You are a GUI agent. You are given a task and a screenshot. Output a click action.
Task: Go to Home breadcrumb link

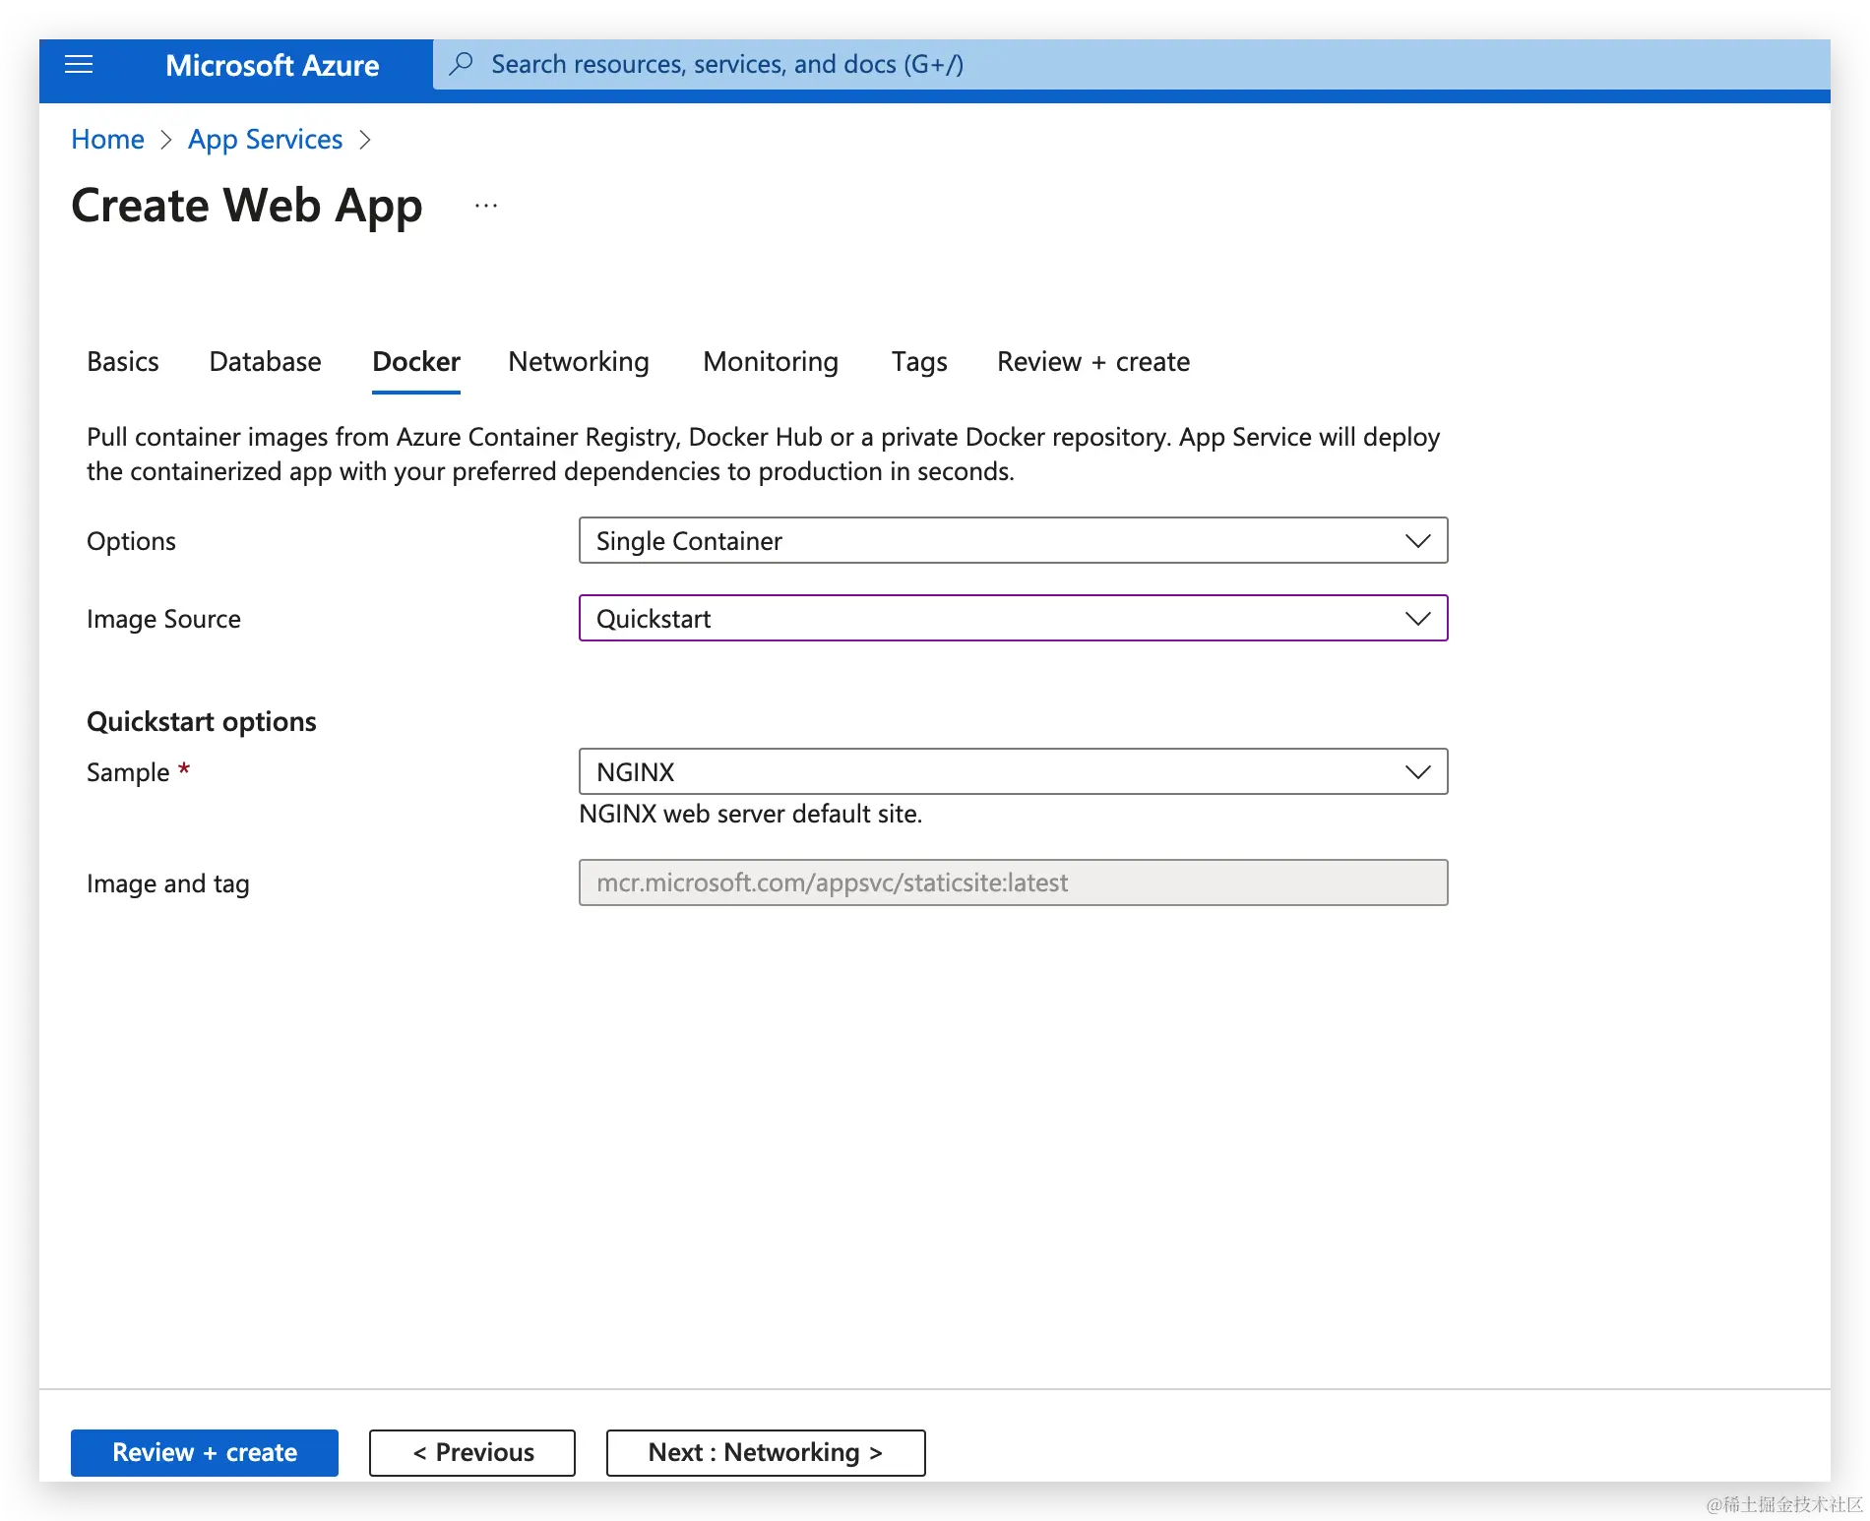(107, 140)
